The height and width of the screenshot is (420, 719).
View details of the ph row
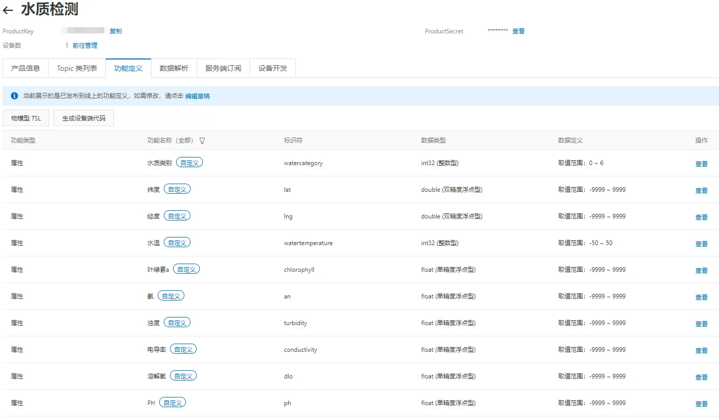click(702, 404)
